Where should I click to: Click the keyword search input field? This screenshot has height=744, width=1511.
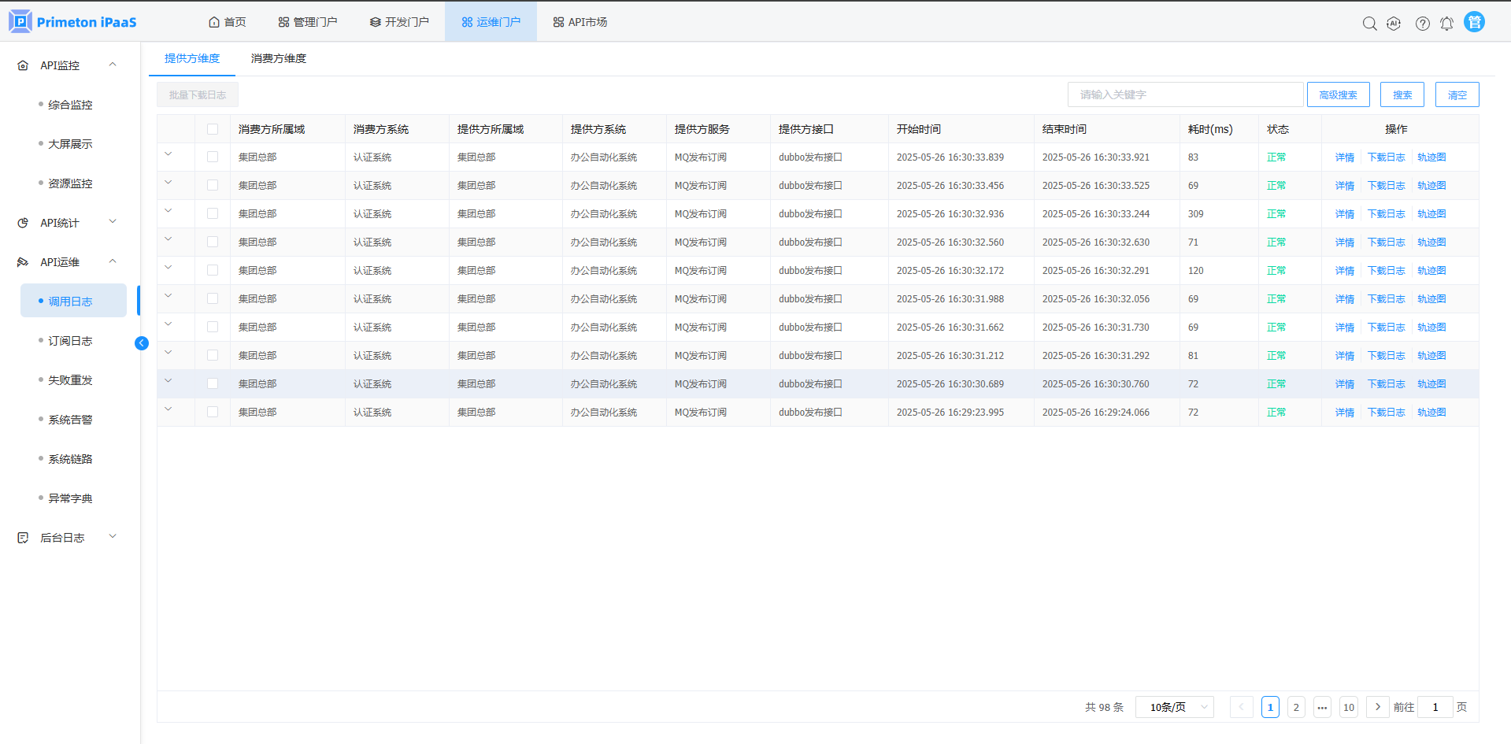coord(1185,94)
